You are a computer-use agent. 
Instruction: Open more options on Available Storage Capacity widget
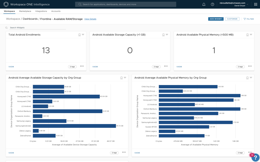[166, 66]
